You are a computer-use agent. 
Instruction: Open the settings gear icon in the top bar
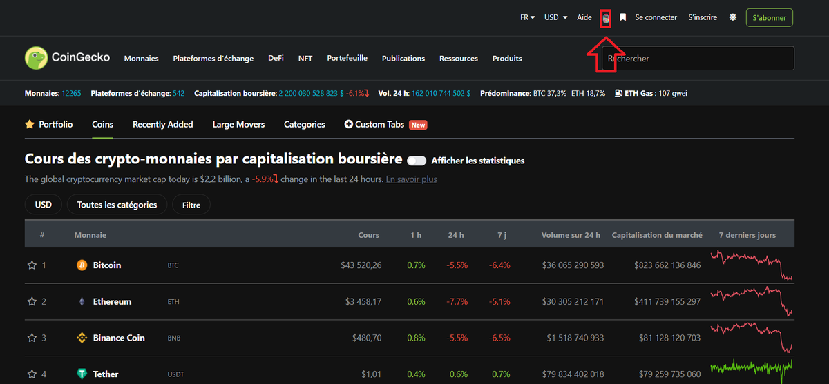click(x=733, y=17)
